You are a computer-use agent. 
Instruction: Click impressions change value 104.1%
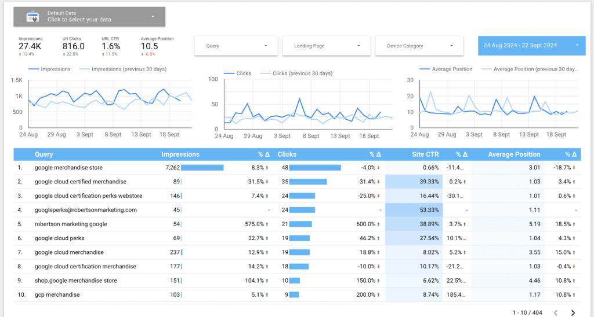coord(255,281)
